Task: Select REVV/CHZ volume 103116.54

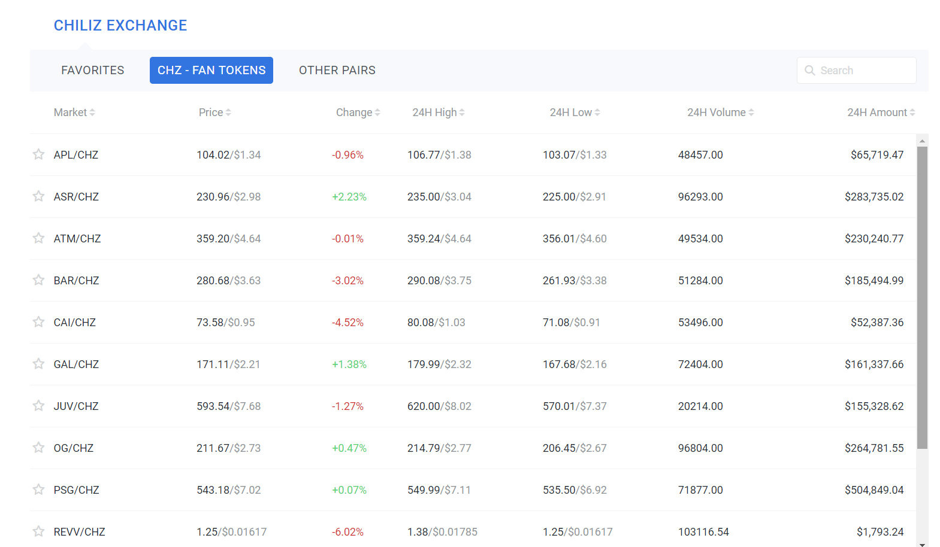Action: pos(703,531)
